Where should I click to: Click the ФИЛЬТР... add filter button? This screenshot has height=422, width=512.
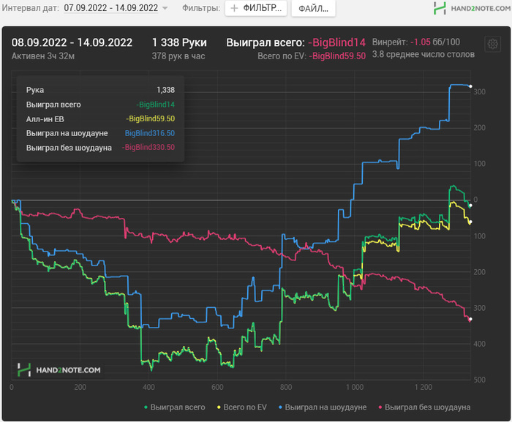[256, 8]
